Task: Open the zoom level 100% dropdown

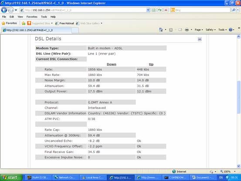Action: click(228, 171)
